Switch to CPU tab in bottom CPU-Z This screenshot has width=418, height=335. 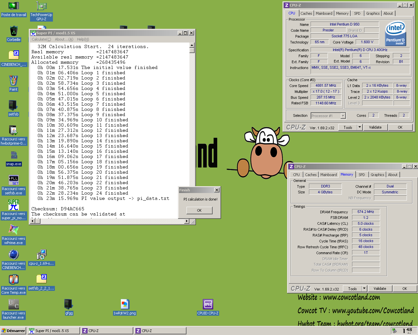point(297,175)
